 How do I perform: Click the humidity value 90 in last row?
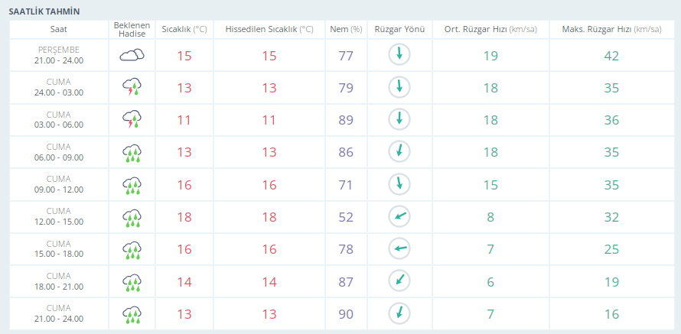point(346,314)
